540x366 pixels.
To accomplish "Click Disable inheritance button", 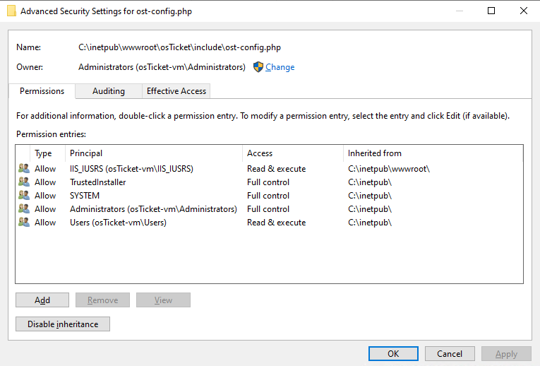I will click(x=63, y=324).
